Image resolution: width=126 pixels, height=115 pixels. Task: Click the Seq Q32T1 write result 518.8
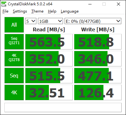pyautogui.click(x=98, y=42)
